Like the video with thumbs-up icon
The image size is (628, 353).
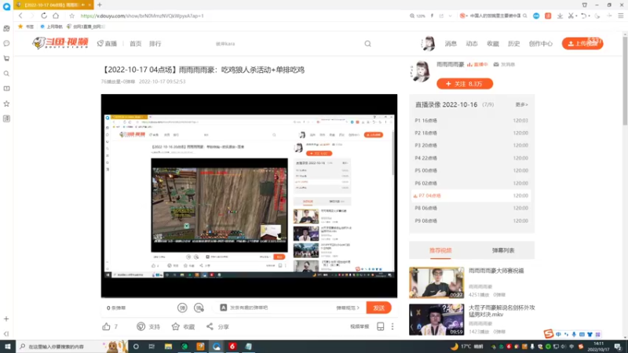point(106,326)
